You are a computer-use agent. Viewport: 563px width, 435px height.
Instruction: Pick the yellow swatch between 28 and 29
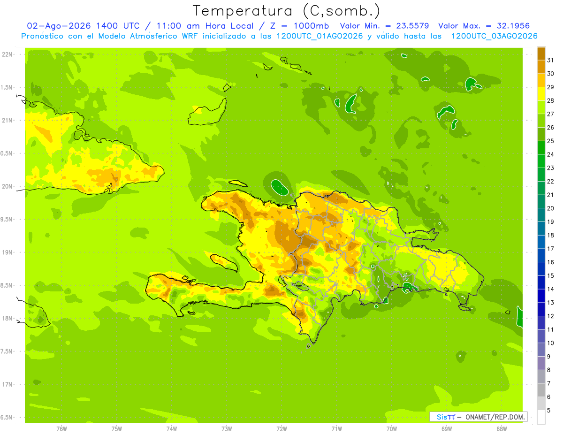tap(541, 94)
